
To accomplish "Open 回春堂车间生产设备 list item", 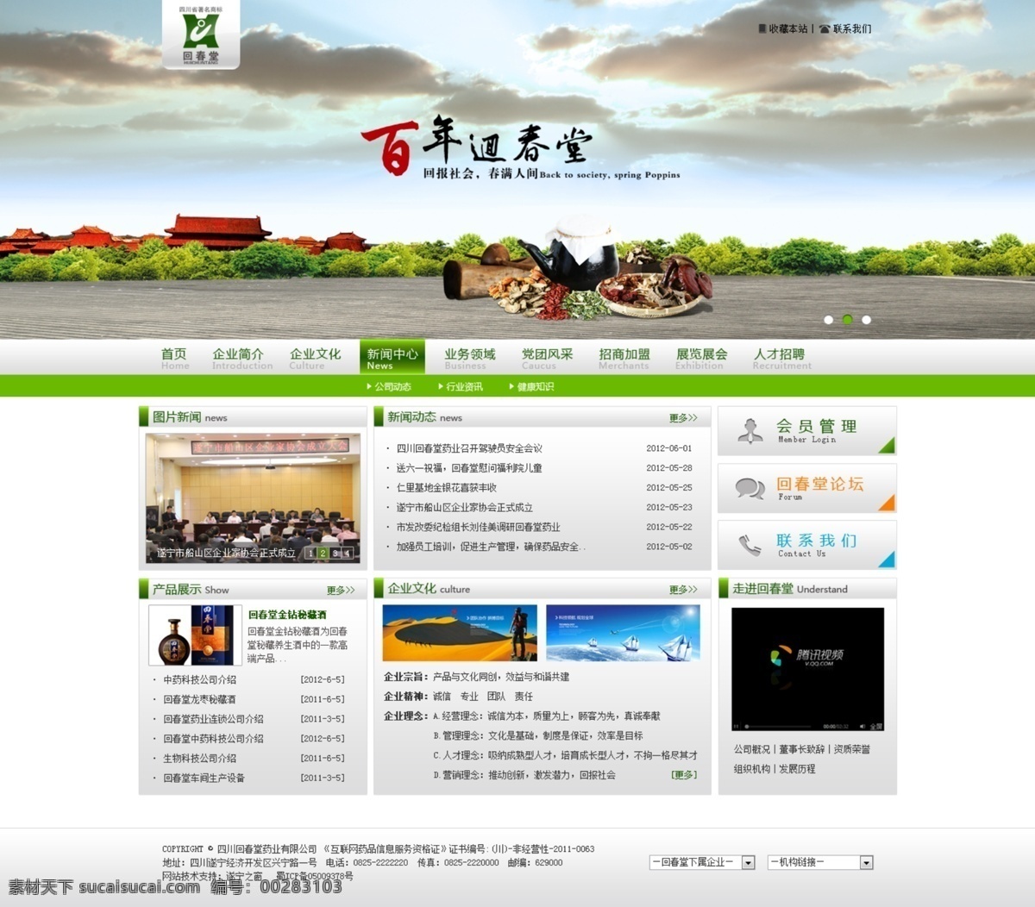I will coord(204,778).
